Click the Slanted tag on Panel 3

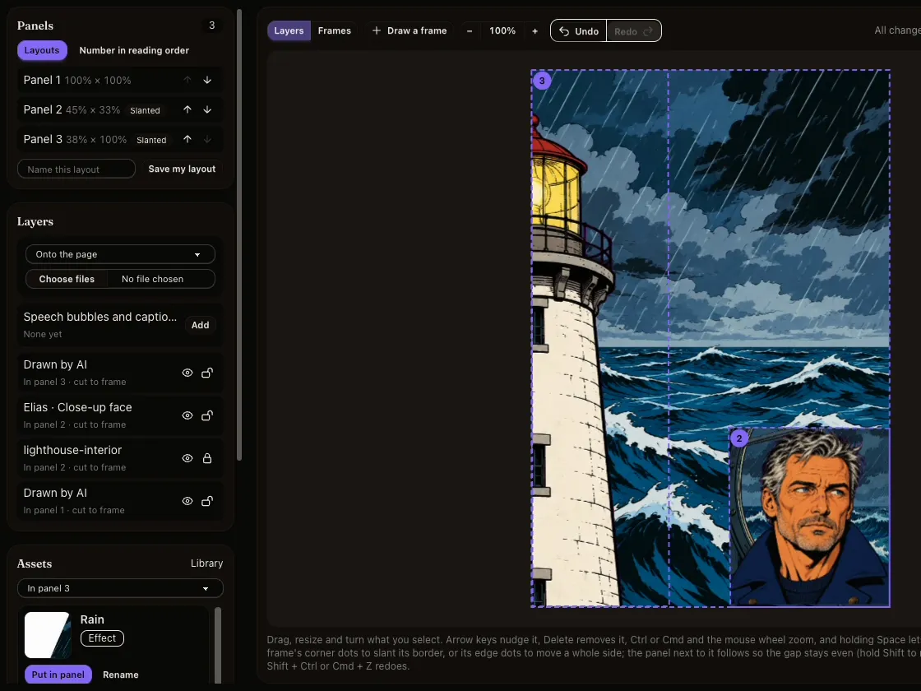point(151,140)
